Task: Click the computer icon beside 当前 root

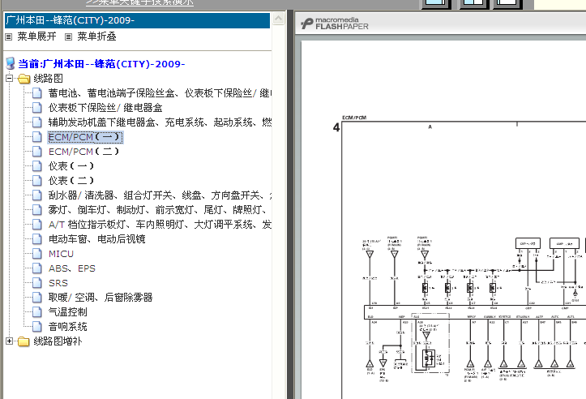Action: point(11,63)
